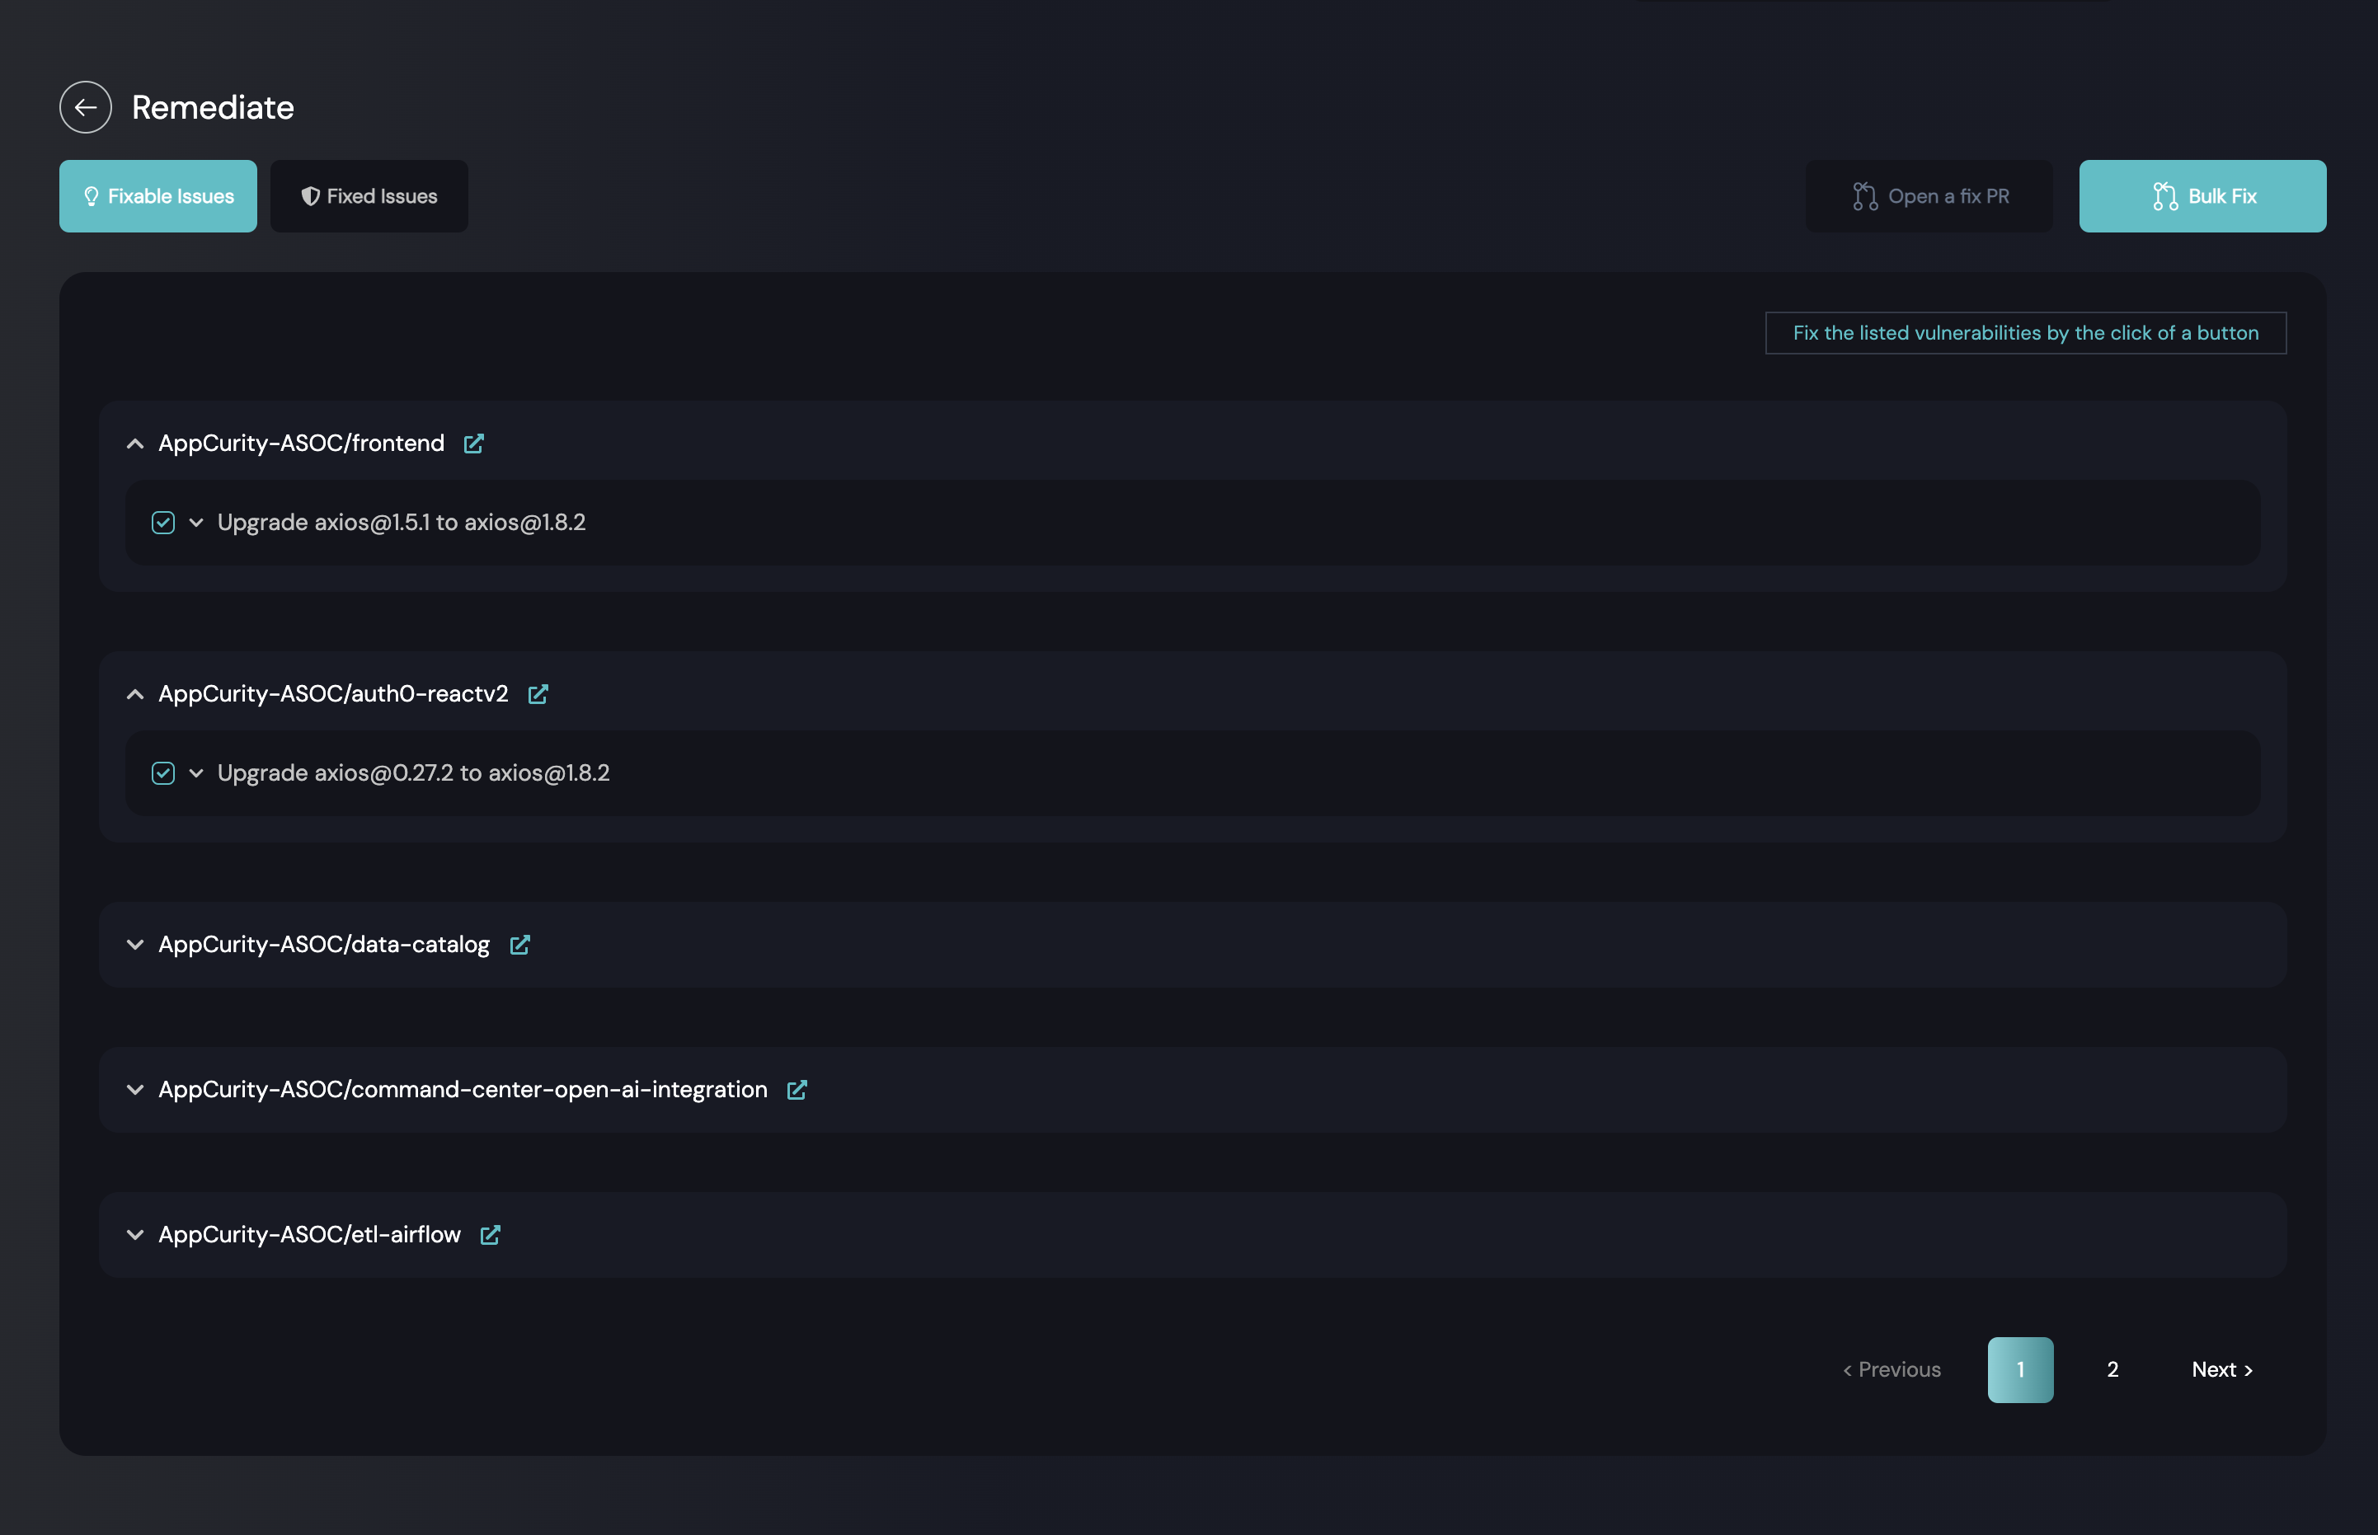Image resolution: width=2378 pixels, height=1535 pixels.
Task: Expand details of axios@1.5.1 upgrade
Action: [196, 523]
